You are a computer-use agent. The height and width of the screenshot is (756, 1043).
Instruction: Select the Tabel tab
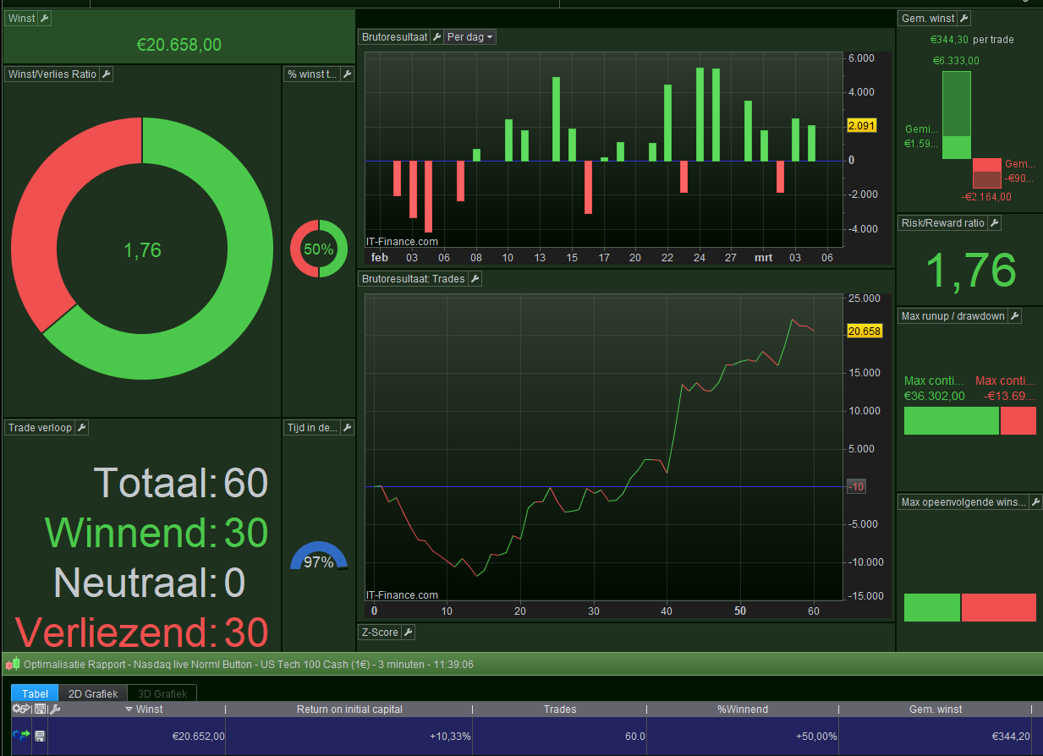[35, 693]
